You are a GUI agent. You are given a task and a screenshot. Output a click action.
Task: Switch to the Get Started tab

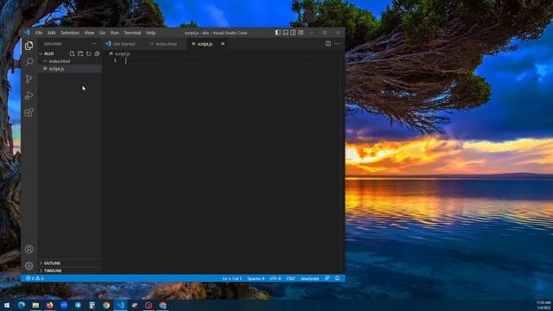[121, 44]
